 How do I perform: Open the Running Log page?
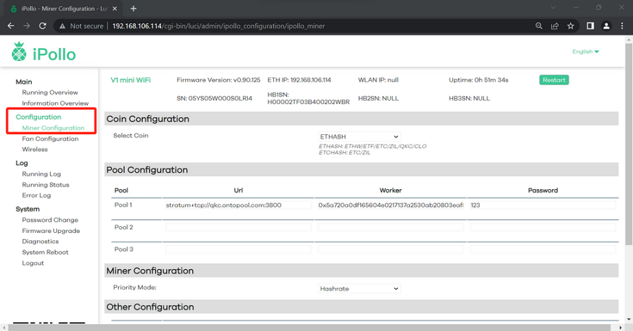click(41, 174)
